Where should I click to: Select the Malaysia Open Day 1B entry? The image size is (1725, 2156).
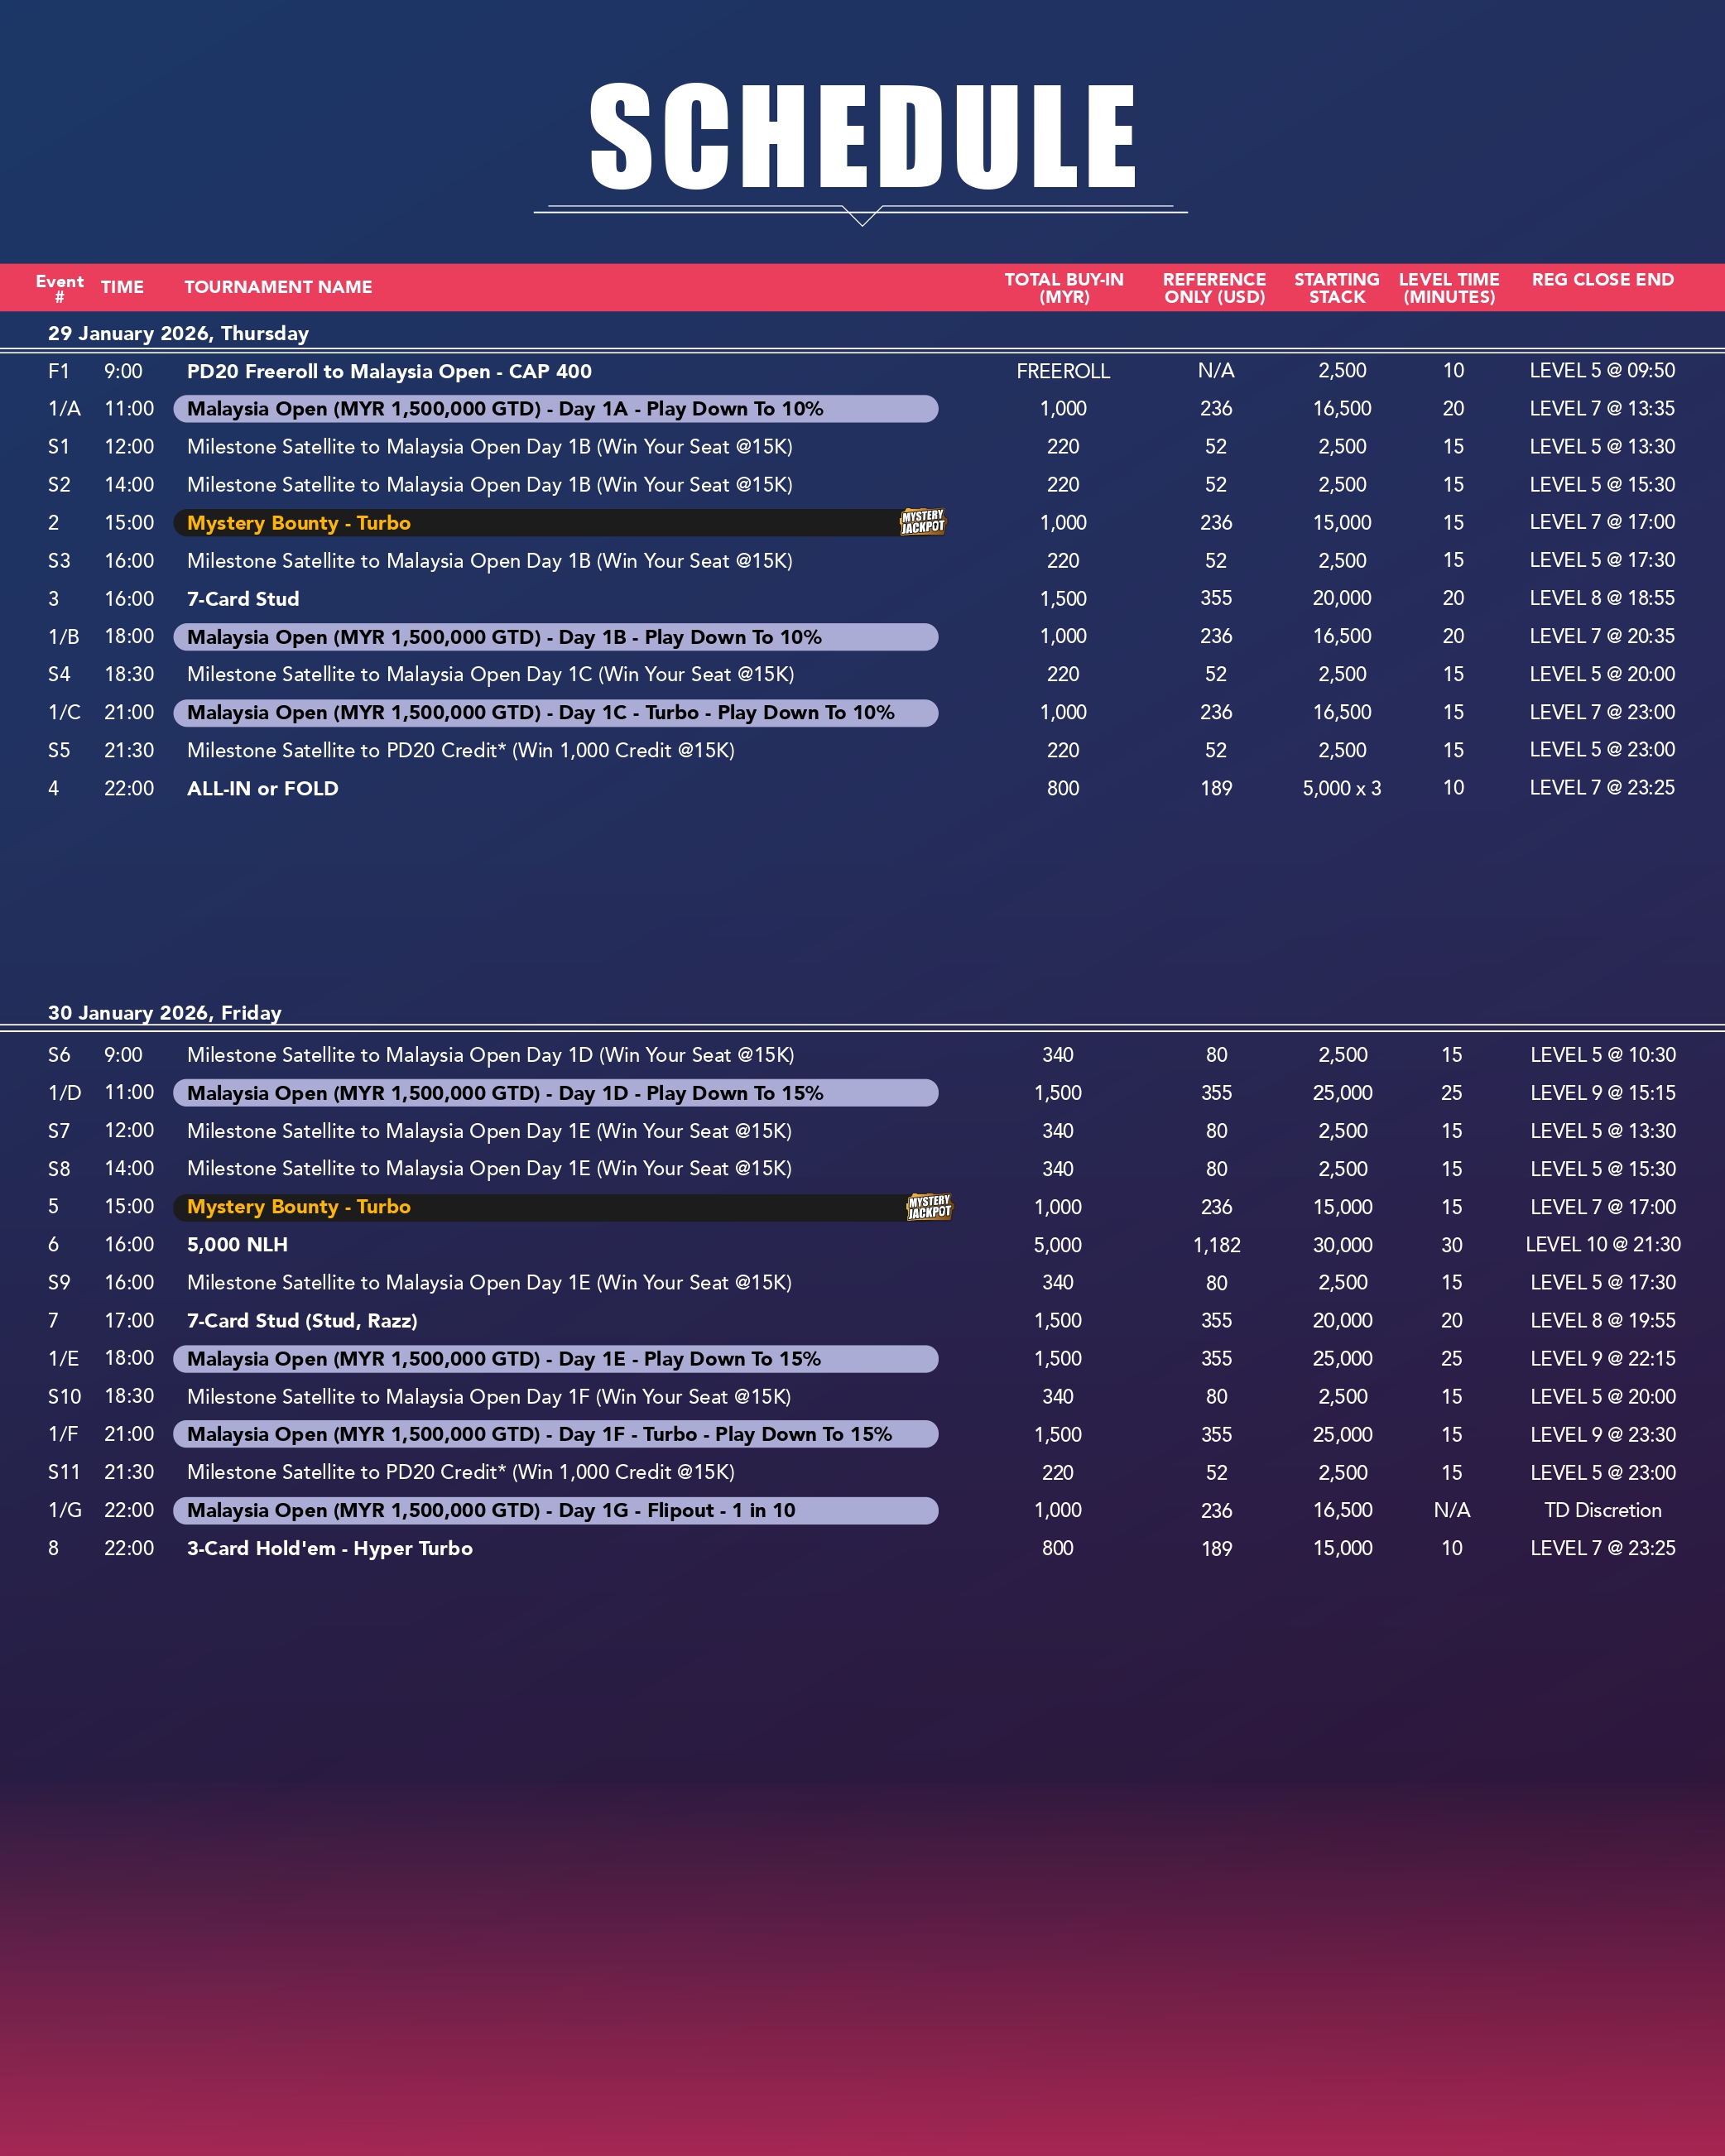[x=555, y=637]
